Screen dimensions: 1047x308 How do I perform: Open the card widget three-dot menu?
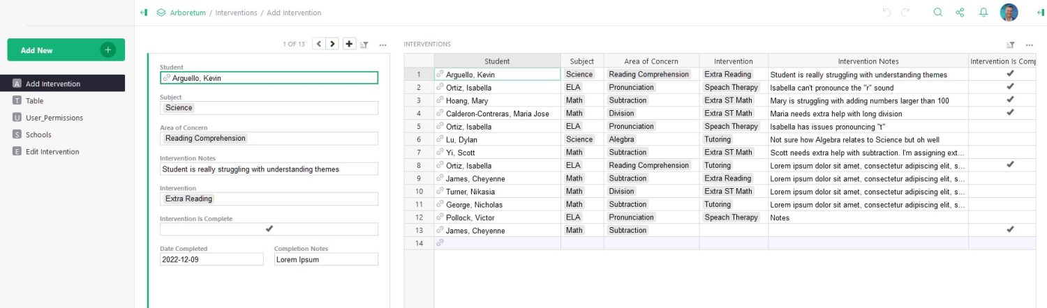coord(383,45)
